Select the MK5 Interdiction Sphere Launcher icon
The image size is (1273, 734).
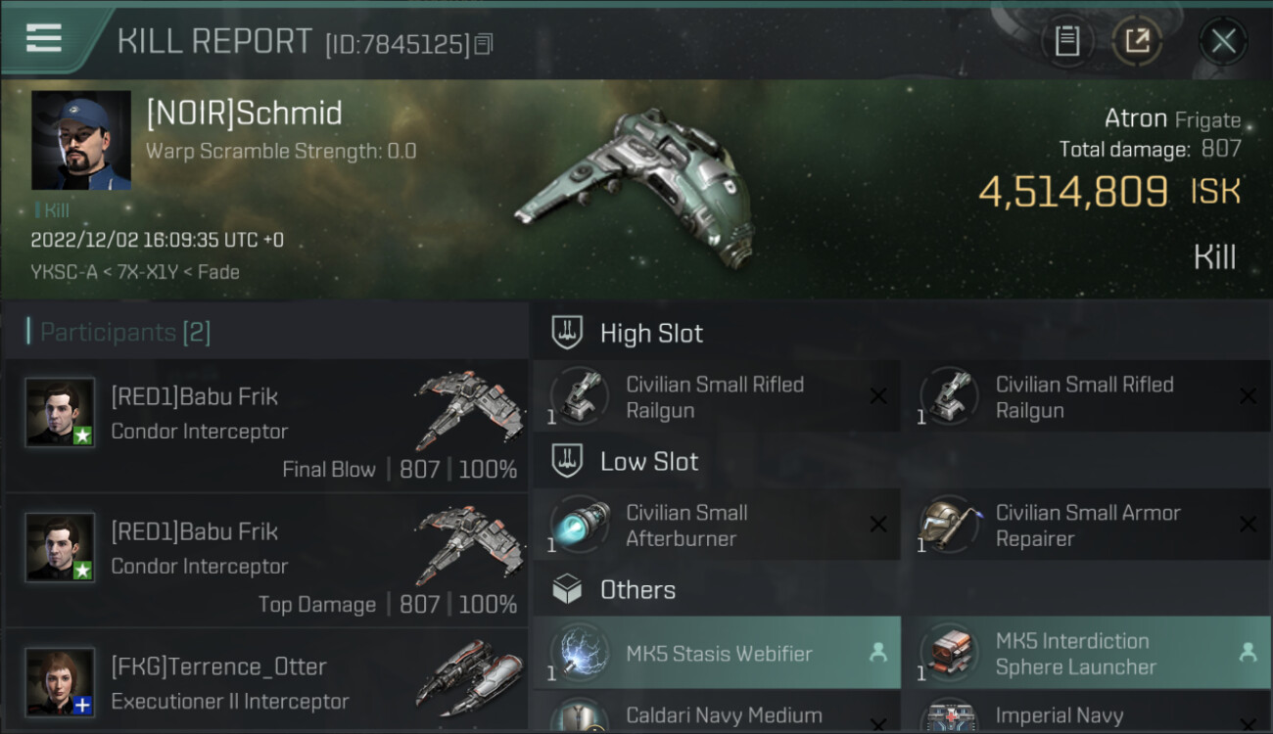(x=949, y=654)
